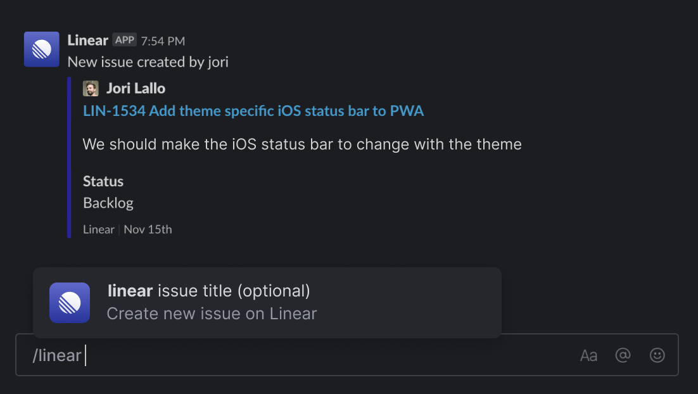Open the emoji picker smiley icon
Screen dimensions: 698x394
tap(657, 355)
